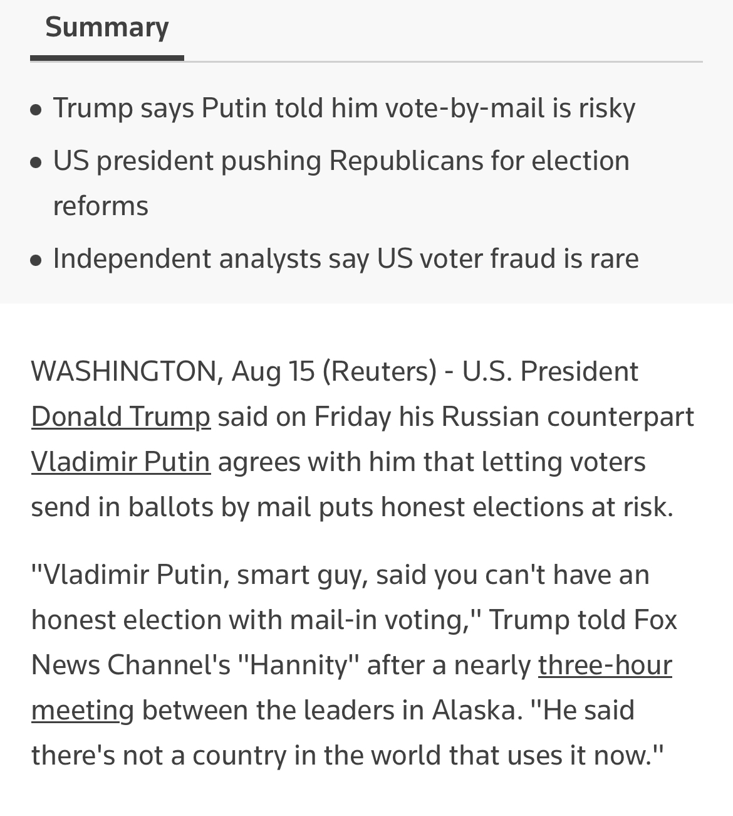This screenshot has width=733, height=816.
Task: Open the Donald Trump link
Action: tap(120, 416)
